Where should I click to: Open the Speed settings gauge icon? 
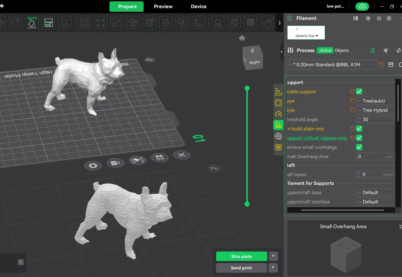278,114
